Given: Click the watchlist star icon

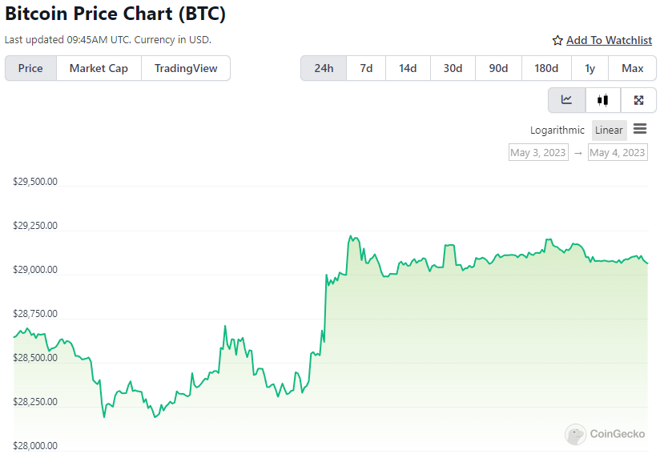Looking at the screenshot, I should (557, 40).
